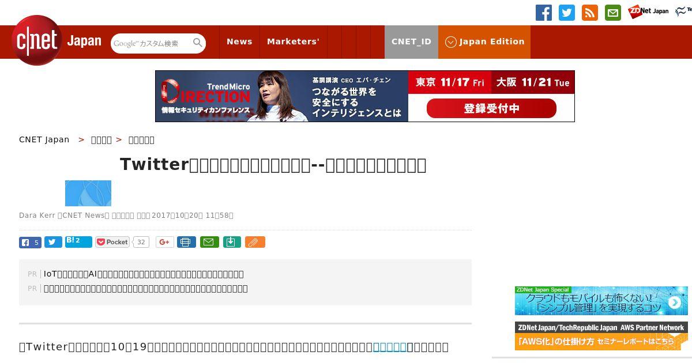
Task: Open the Facebook icon in the top bar
Action: (x=544, y=13)
